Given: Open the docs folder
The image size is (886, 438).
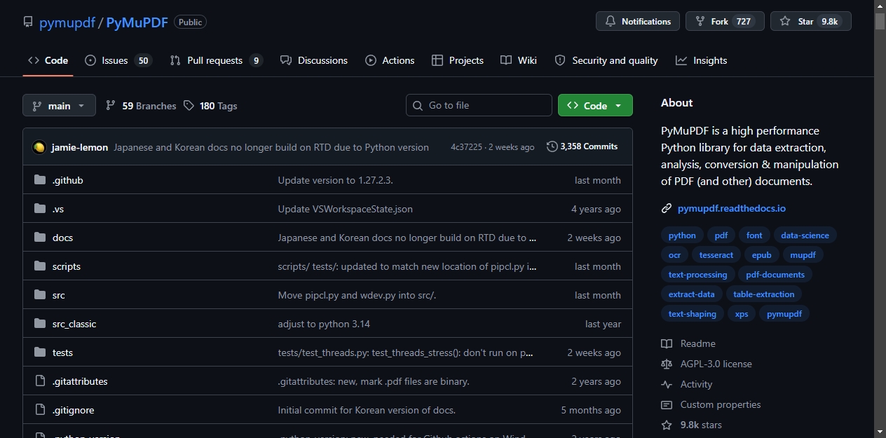Looking at the screenshot, I should 62,238.
